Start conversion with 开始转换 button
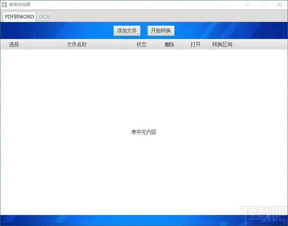The image size is (288, 226). [x=161, y=31]
